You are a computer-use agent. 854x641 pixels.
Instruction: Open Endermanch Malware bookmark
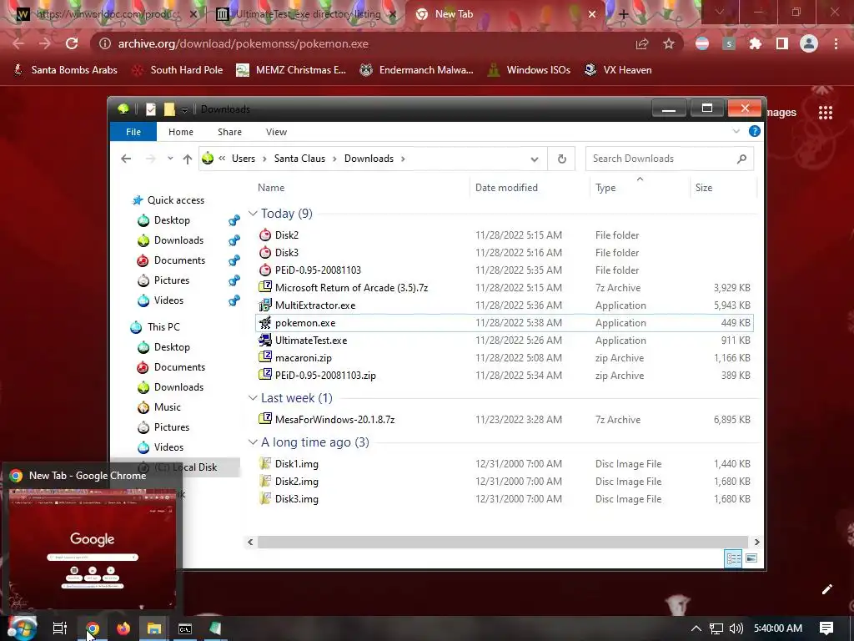pyautogui.click(x=417, y=70)
